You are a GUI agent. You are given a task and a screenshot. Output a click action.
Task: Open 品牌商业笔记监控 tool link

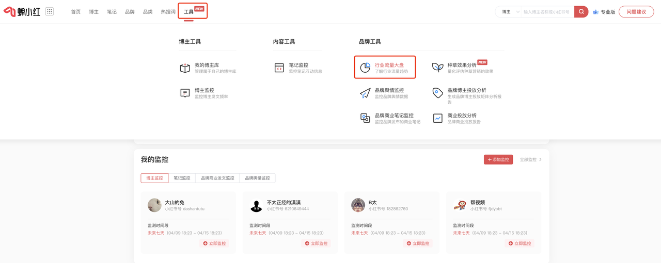[394, 116]
